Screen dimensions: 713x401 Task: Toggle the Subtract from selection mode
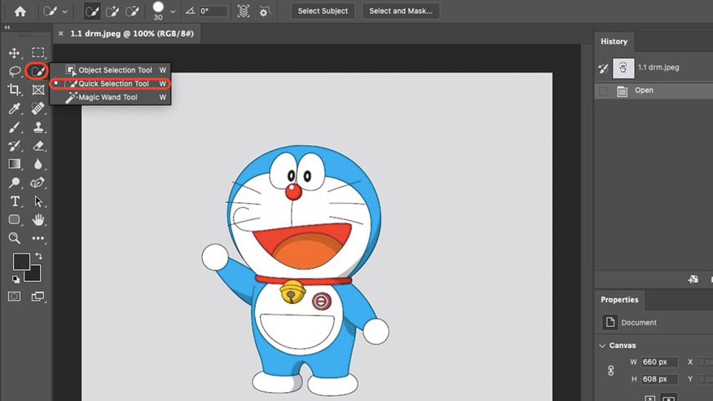coord(132,11)
